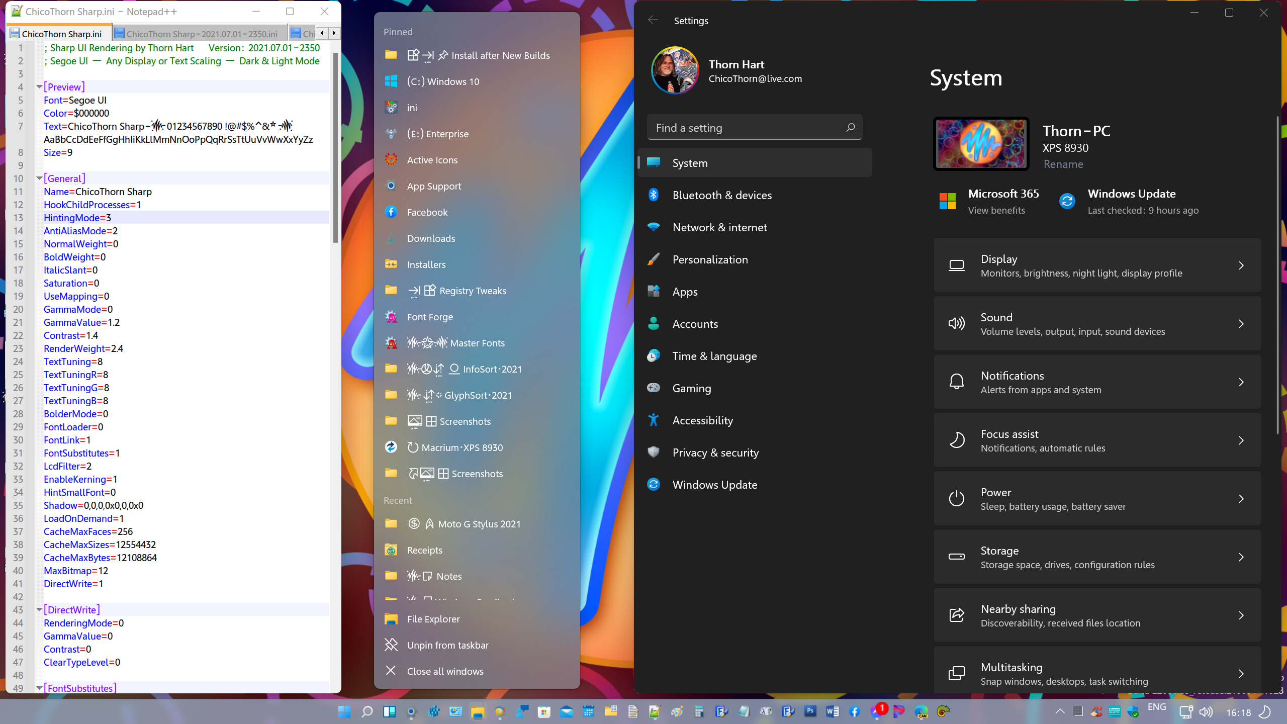Click the search magnifier in Find a setting

(850, 128)
